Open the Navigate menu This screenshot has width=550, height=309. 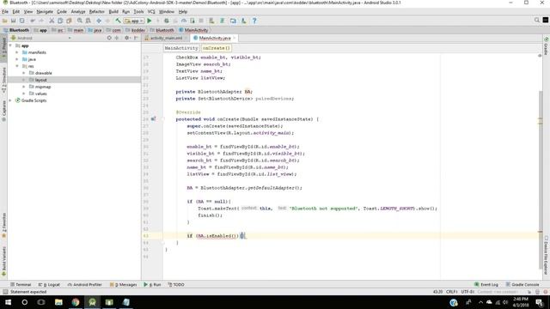(x=45, y=11)
